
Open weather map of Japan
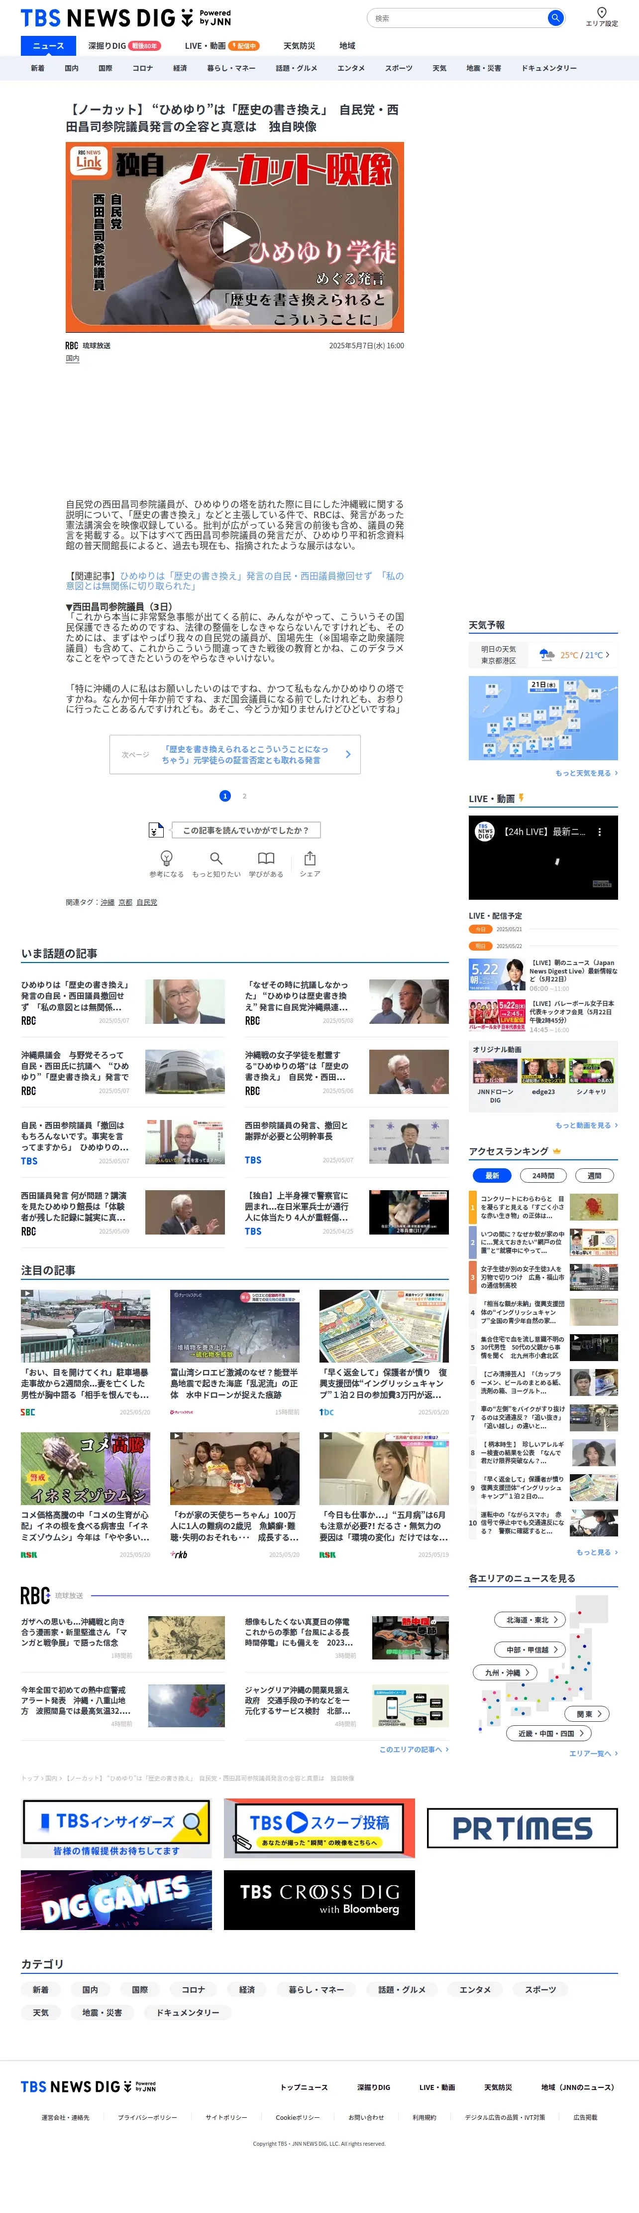(543, 718)
